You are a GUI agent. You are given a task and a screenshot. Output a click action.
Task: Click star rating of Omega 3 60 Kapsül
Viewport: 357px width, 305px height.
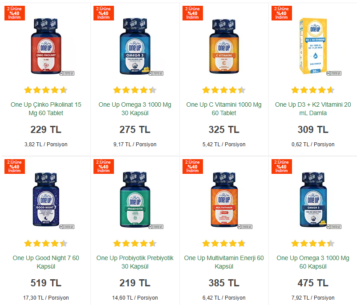pos(313,244)
